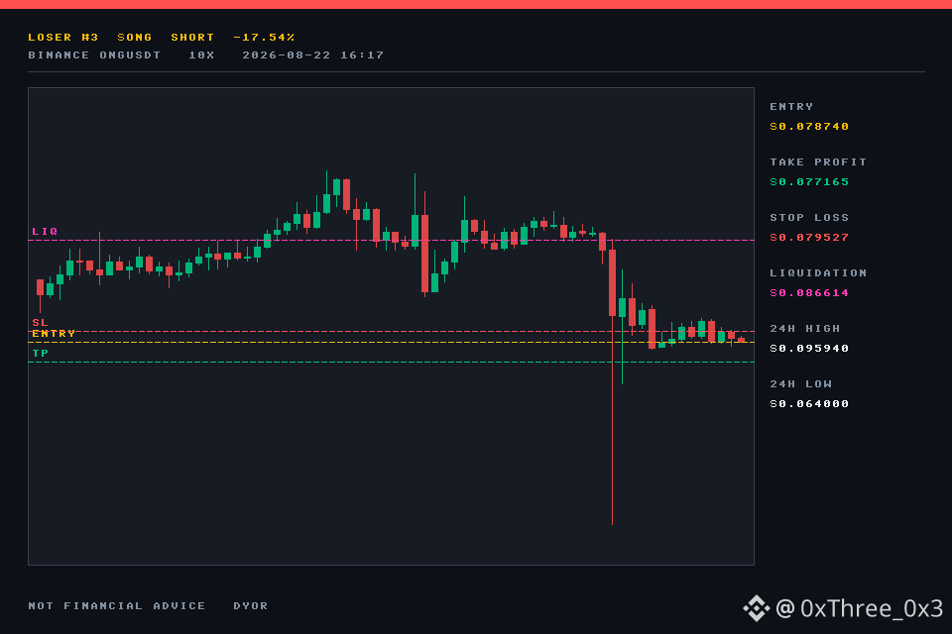
Task: Click the 24H high value $0.095940
Action: (x=809, y=349)
